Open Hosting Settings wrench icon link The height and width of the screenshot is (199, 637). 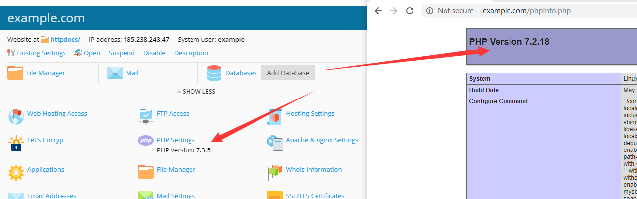click(x=11, y=53)
